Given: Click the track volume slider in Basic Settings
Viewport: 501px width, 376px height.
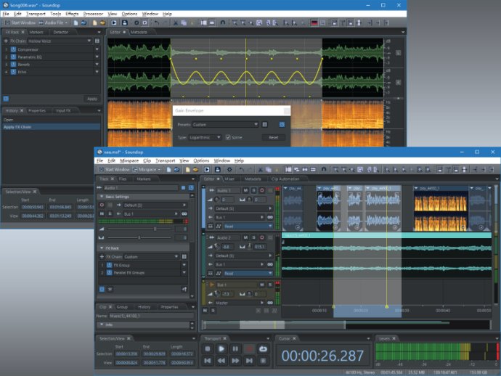Looking at the screenshot, I should click(x=139, y=229).
